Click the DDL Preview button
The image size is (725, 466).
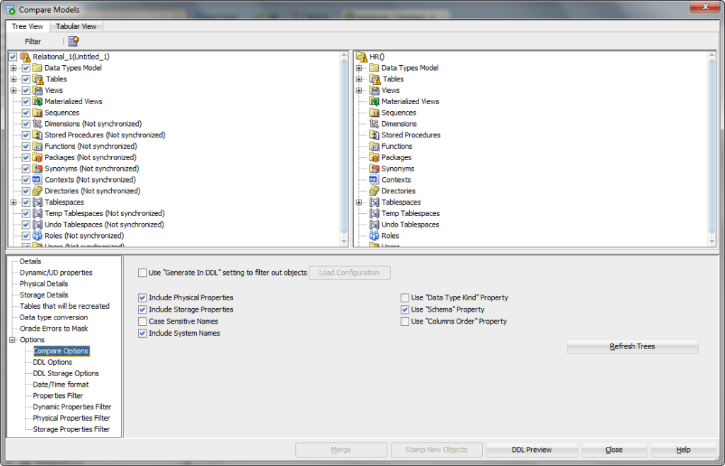click(532, 450)
